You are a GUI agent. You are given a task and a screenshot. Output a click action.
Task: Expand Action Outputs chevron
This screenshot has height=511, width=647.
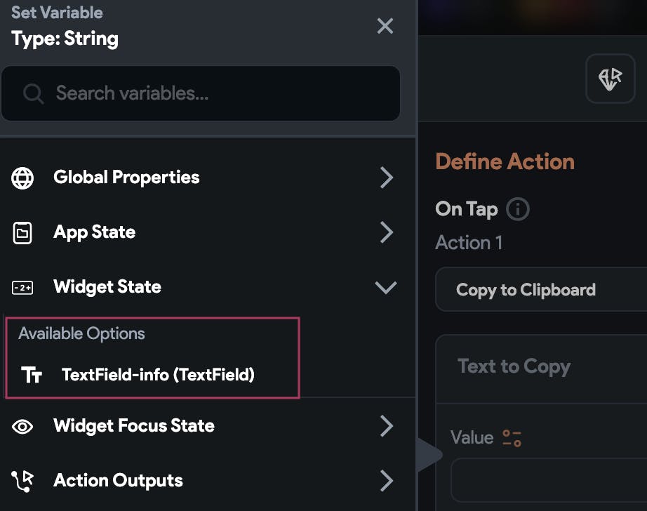(386, 481)
